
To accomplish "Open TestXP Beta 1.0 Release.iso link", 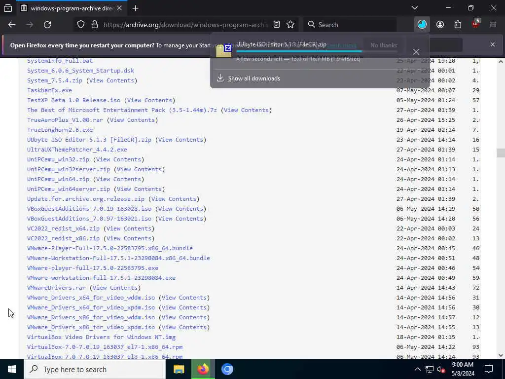I will [74, 100].
